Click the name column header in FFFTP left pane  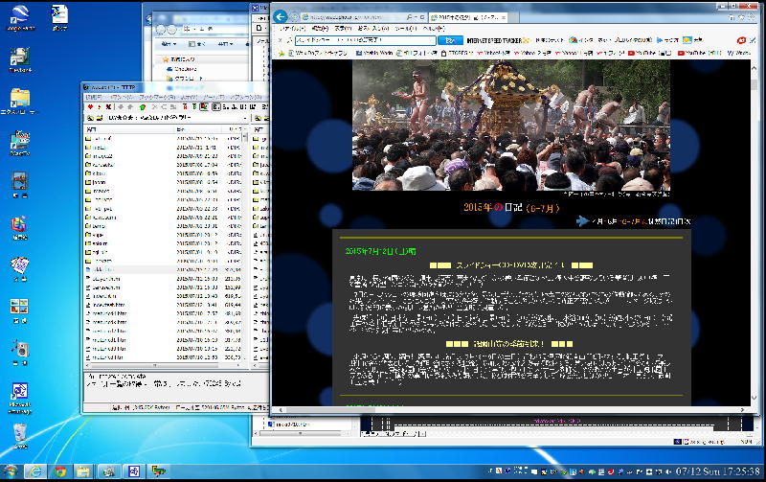click(x=129, y=129)
